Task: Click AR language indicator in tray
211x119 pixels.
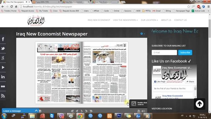Action: [x=182, y=116]
